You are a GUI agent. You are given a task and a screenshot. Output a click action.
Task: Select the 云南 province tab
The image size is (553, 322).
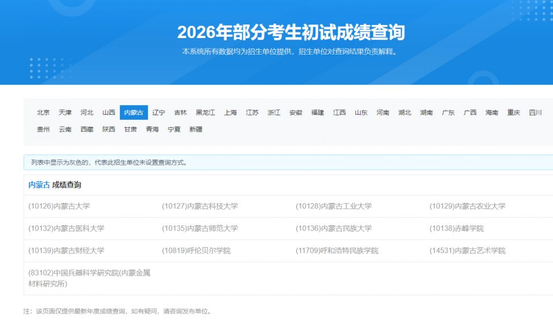tap(65, 129)
